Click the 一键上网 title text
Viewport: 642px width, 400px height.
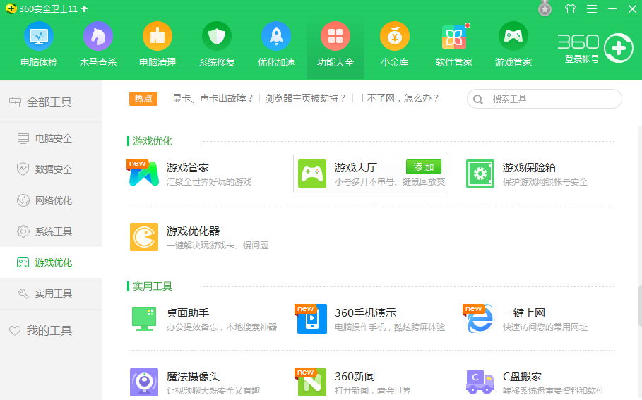524,313
